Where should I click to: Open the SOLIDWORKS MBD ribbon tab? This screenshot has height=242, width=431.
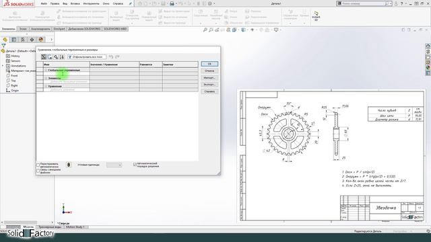(x=115, y=29)
